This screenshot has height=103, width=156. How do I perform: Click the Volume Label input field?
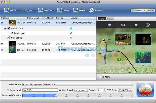click(40, 90)
